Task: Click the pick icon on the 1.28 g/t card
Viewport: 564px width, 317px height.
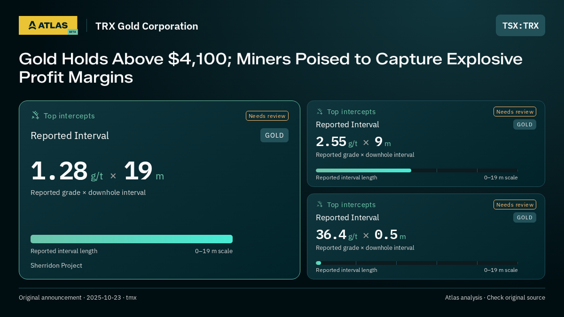Action: [35, 115]
